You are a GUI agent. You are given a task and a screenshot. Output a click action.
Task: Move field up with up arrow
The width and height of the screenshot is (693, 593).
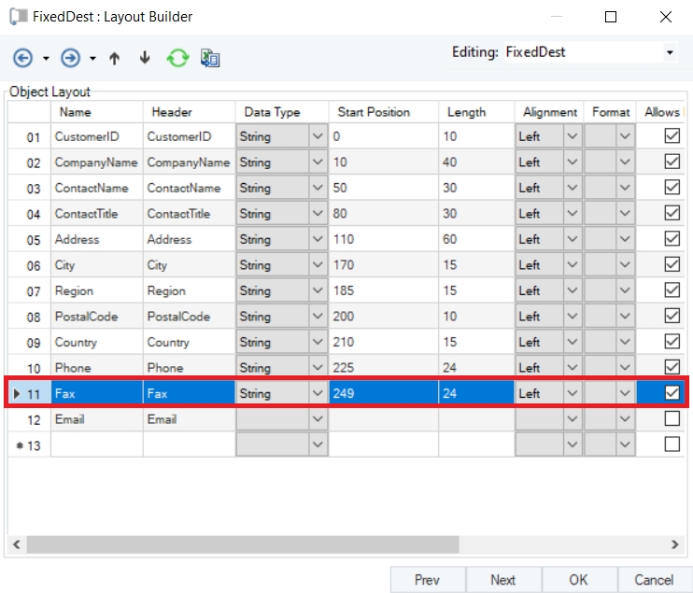pyautogui.click(x=115, y=58)
